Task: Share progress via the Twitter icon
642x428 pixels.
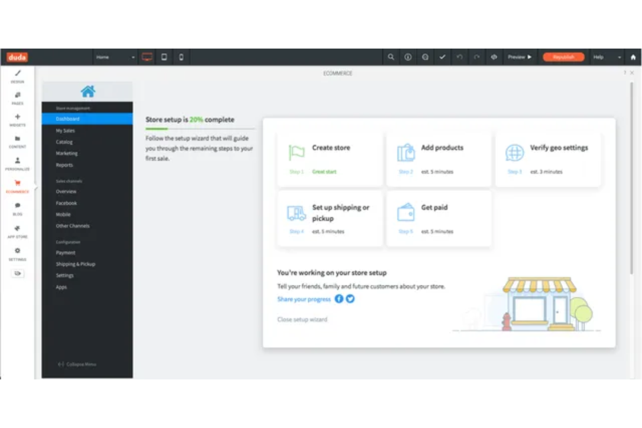Action: [350, 299]
